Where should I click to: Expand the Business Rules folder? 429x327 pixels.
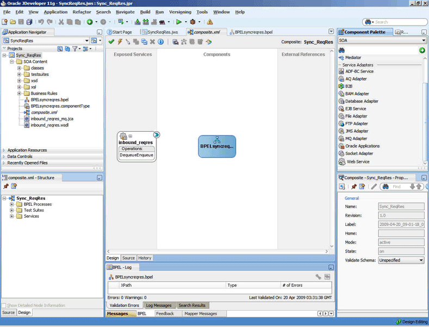tap(19, 93)
